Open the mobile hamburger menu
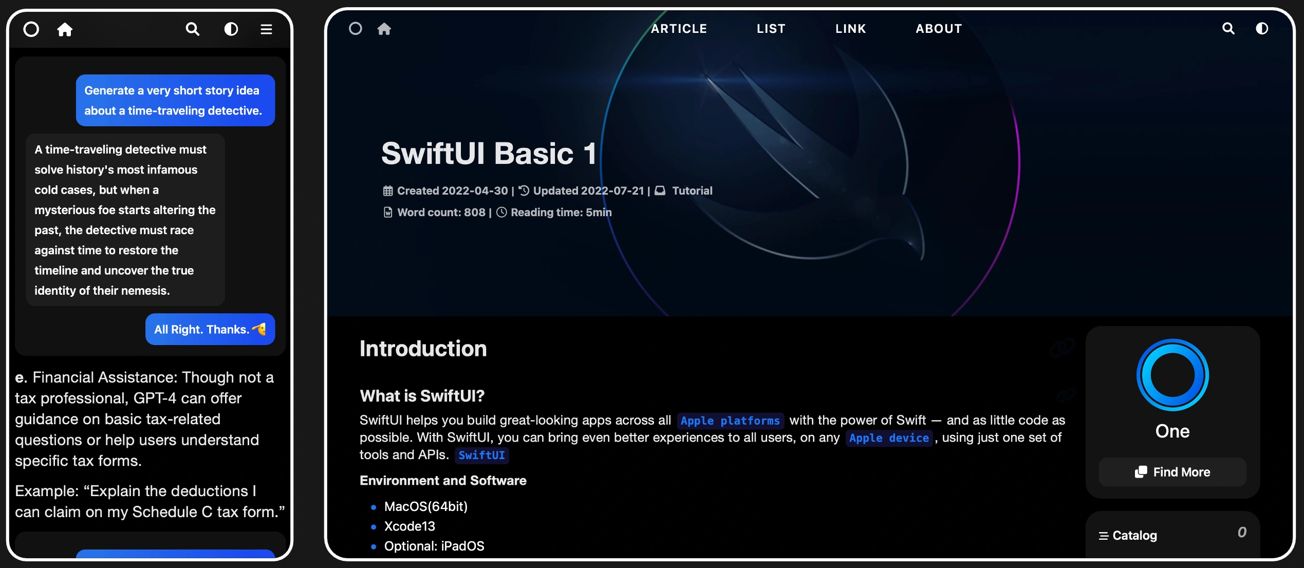1304x568 pixels. 266,29
